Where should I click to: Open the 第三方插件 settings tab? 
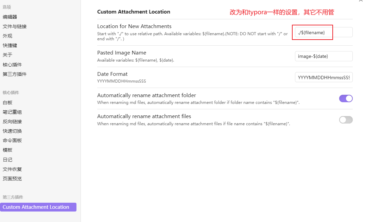[x=15, y=74]
